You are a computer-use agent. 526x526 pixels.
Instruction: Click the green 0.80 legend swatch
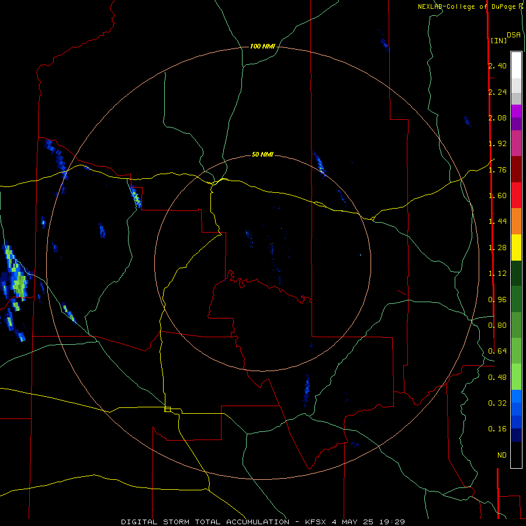[516, 326]
